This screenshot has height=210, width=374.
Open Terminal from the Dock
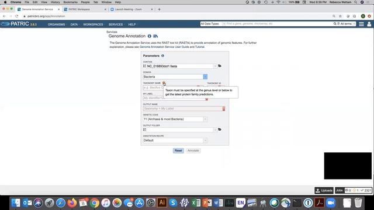297,203
